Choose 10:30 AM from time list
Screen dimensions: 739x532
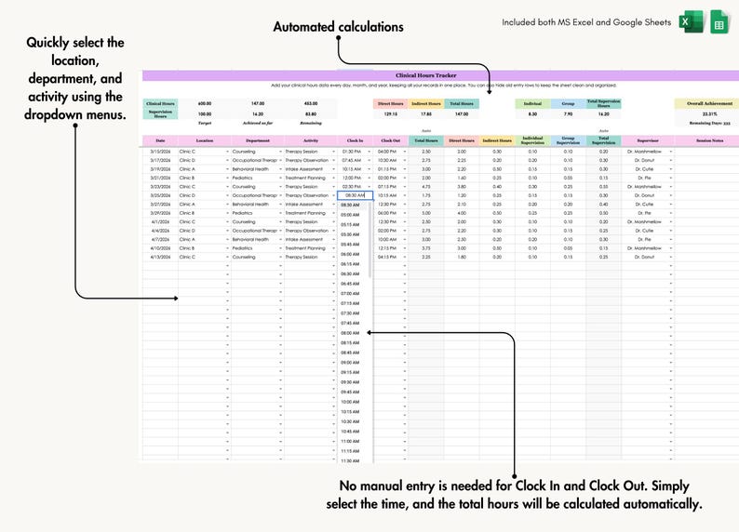coord(350,421)
